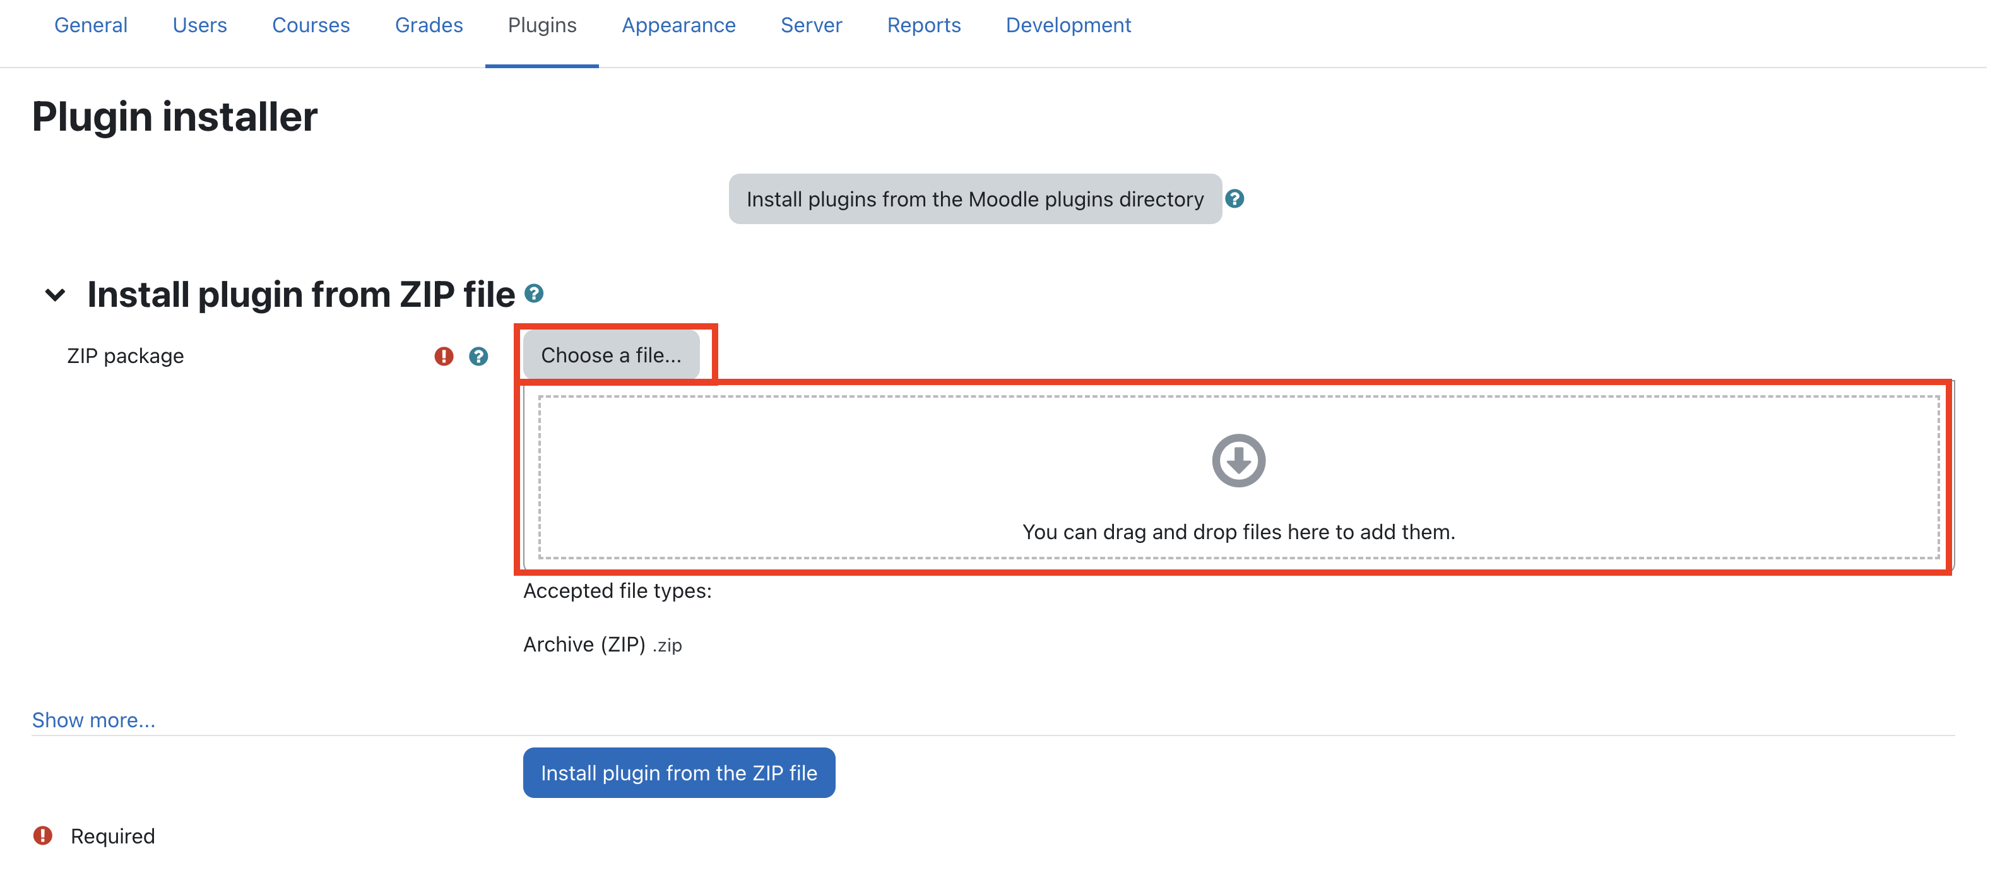Viewport: 2007px width, 875px height.
Task: Open the General tab
Action: pos(91,25)
